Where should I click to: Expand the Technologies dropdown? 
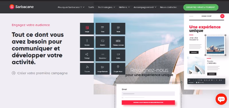point(106,7)
